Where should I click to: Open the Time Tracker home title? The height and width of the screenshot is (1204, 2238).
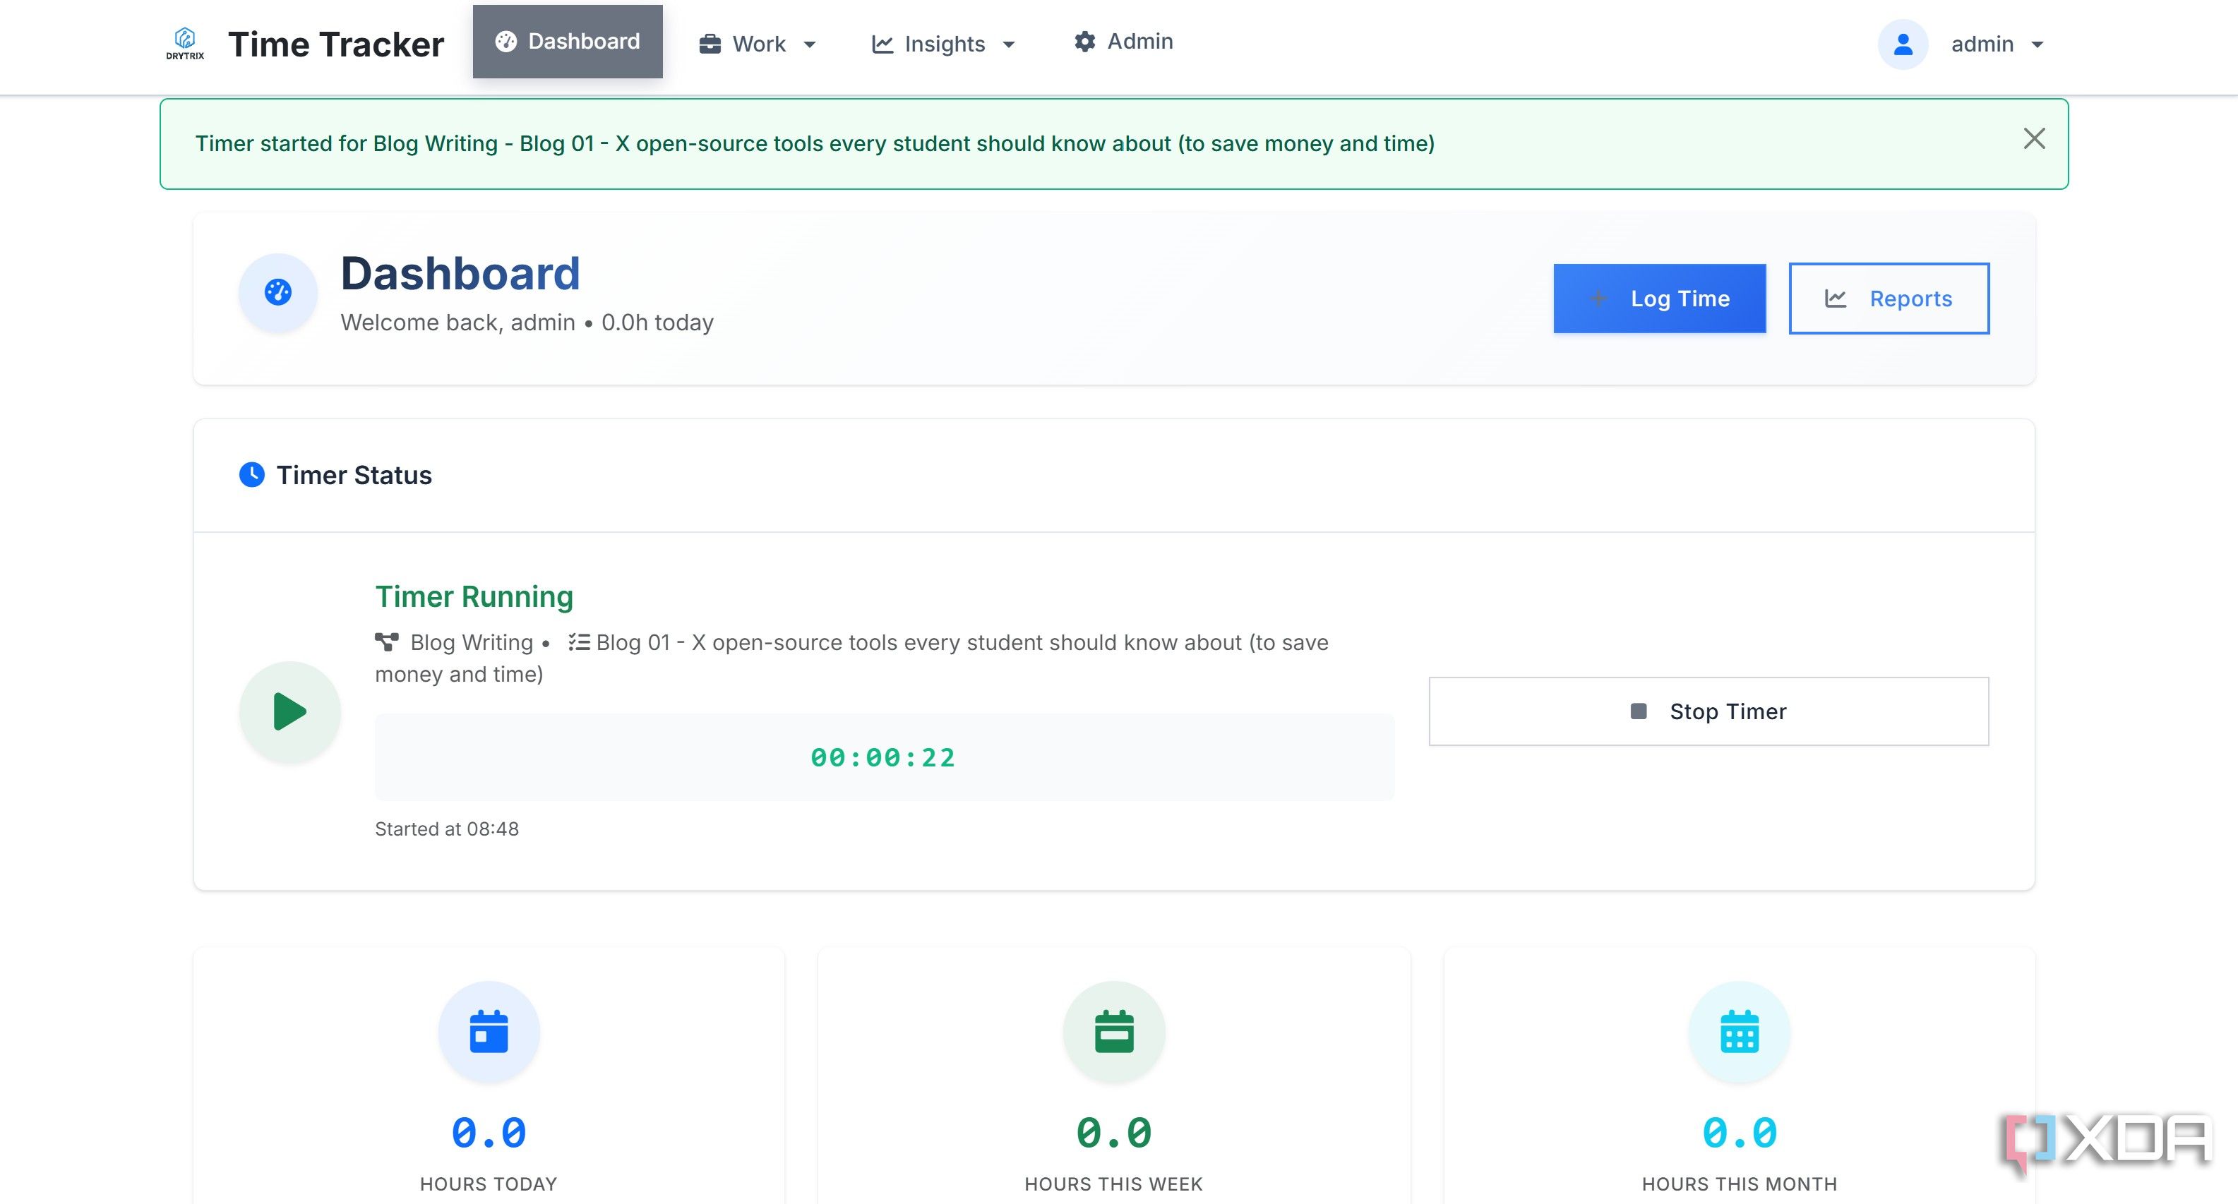point(335,44)
